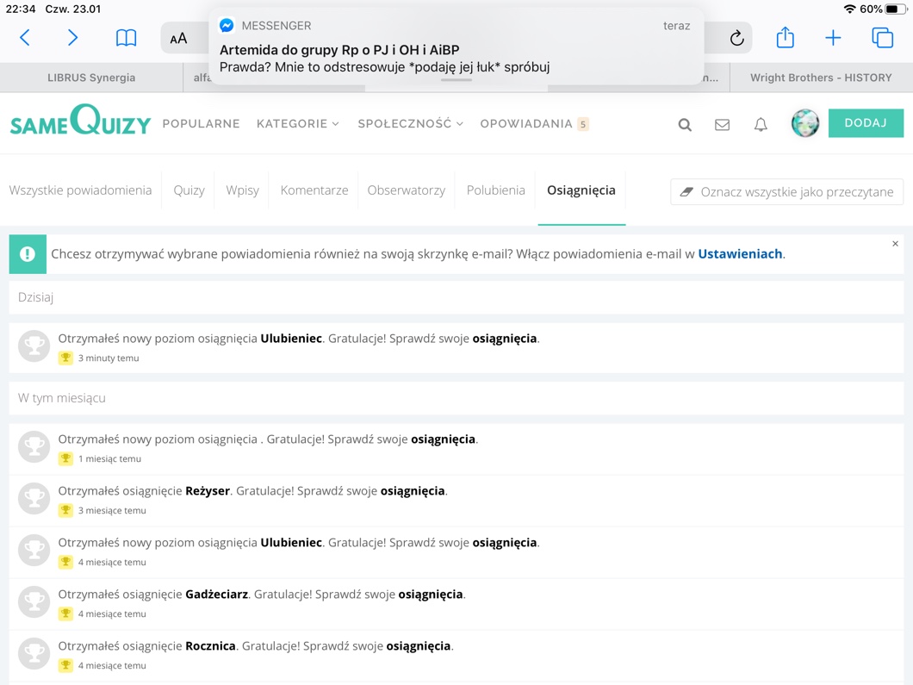Tap the Safari share icon
Viewport: 913px width, 685px height.
(785, 37)
